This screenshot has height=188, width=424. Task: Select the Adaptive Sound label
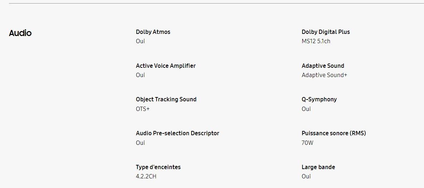click(323, 66)
